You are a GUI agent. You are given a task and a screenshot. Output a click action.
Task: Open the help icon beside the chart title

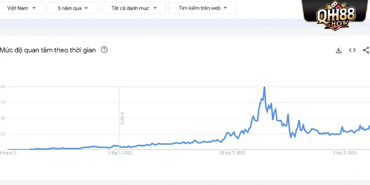click(104, 50)
